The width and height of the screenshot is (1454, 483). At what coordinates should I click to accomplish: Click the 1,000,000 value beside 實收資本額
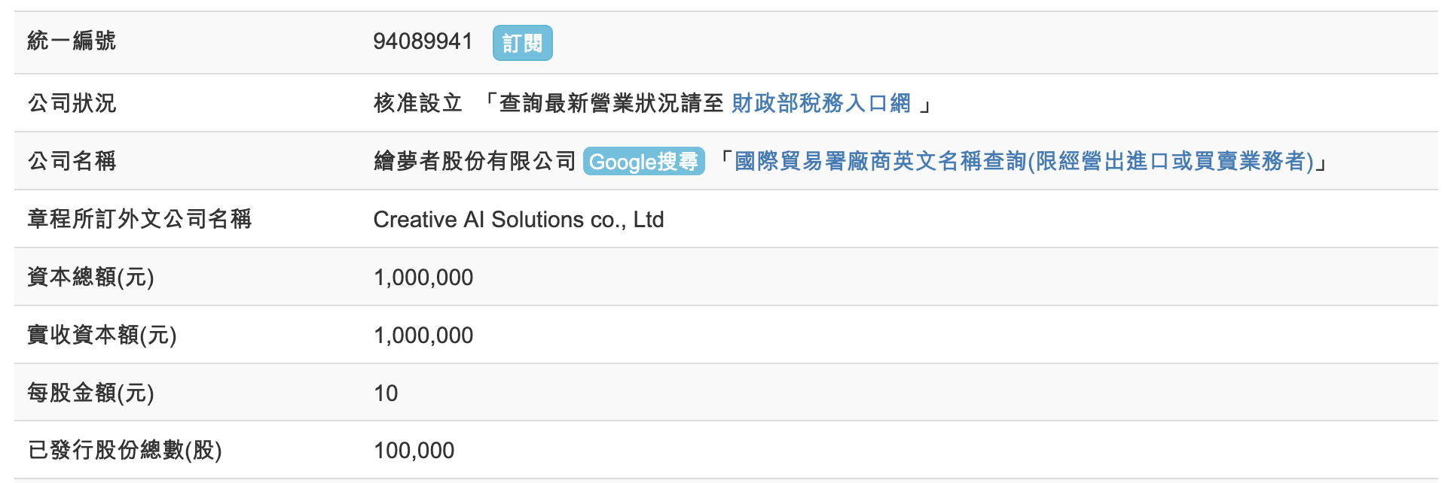tap(423, 336)
